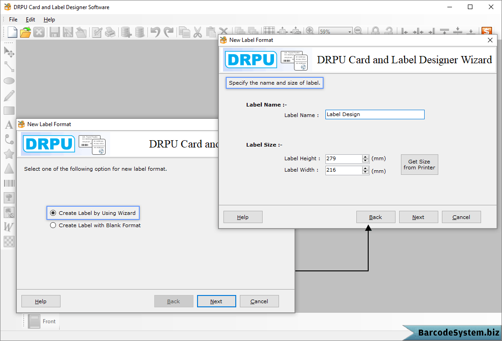Create a new document with blank-page icon

pos(12,32)
